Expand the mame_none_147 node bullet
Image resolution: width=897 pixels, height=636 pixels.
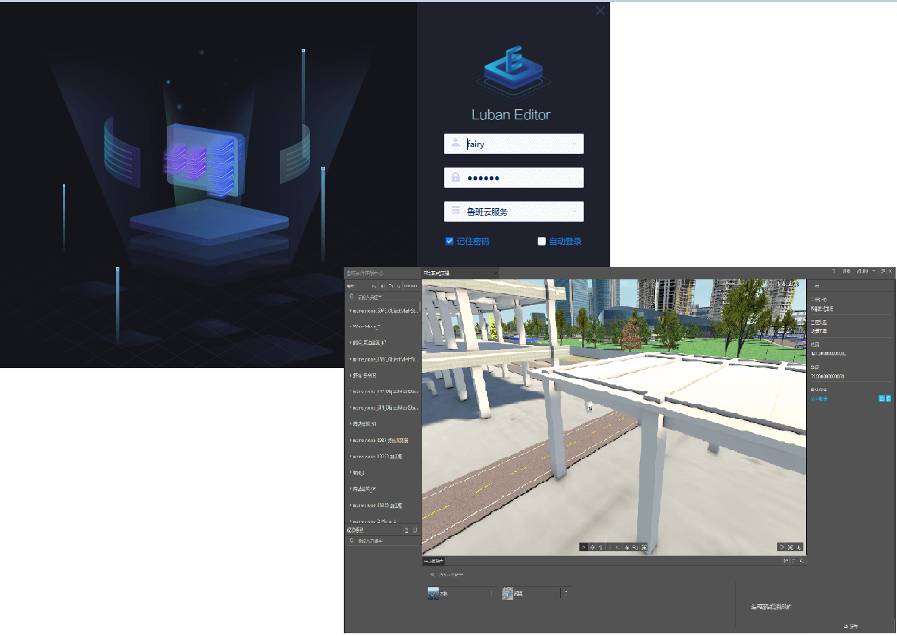(351, 391)
